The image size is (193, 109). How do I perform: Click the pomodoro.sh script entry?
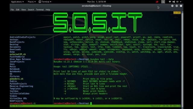[17, 79]
